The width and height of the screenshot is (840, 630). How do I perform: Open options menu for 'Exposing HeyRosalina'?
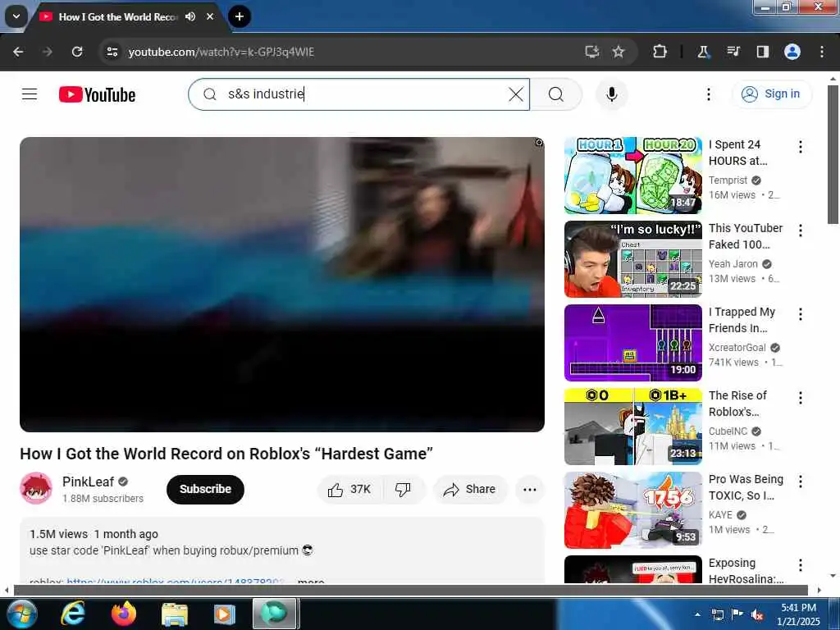(801, 564)
